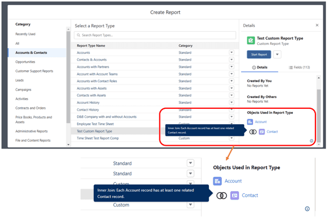Select Customer Support Reports category
This screenshot has width=328, height=220.
(34, 71)
